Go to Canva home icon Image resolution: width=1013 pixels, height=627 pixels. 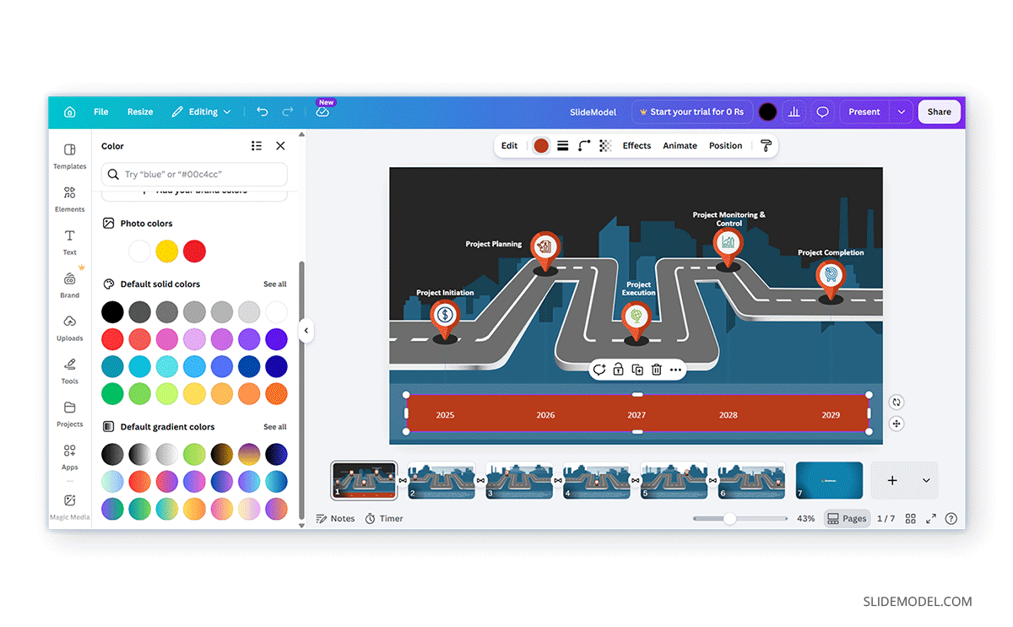pyautogui.click(x=69, y=111)
